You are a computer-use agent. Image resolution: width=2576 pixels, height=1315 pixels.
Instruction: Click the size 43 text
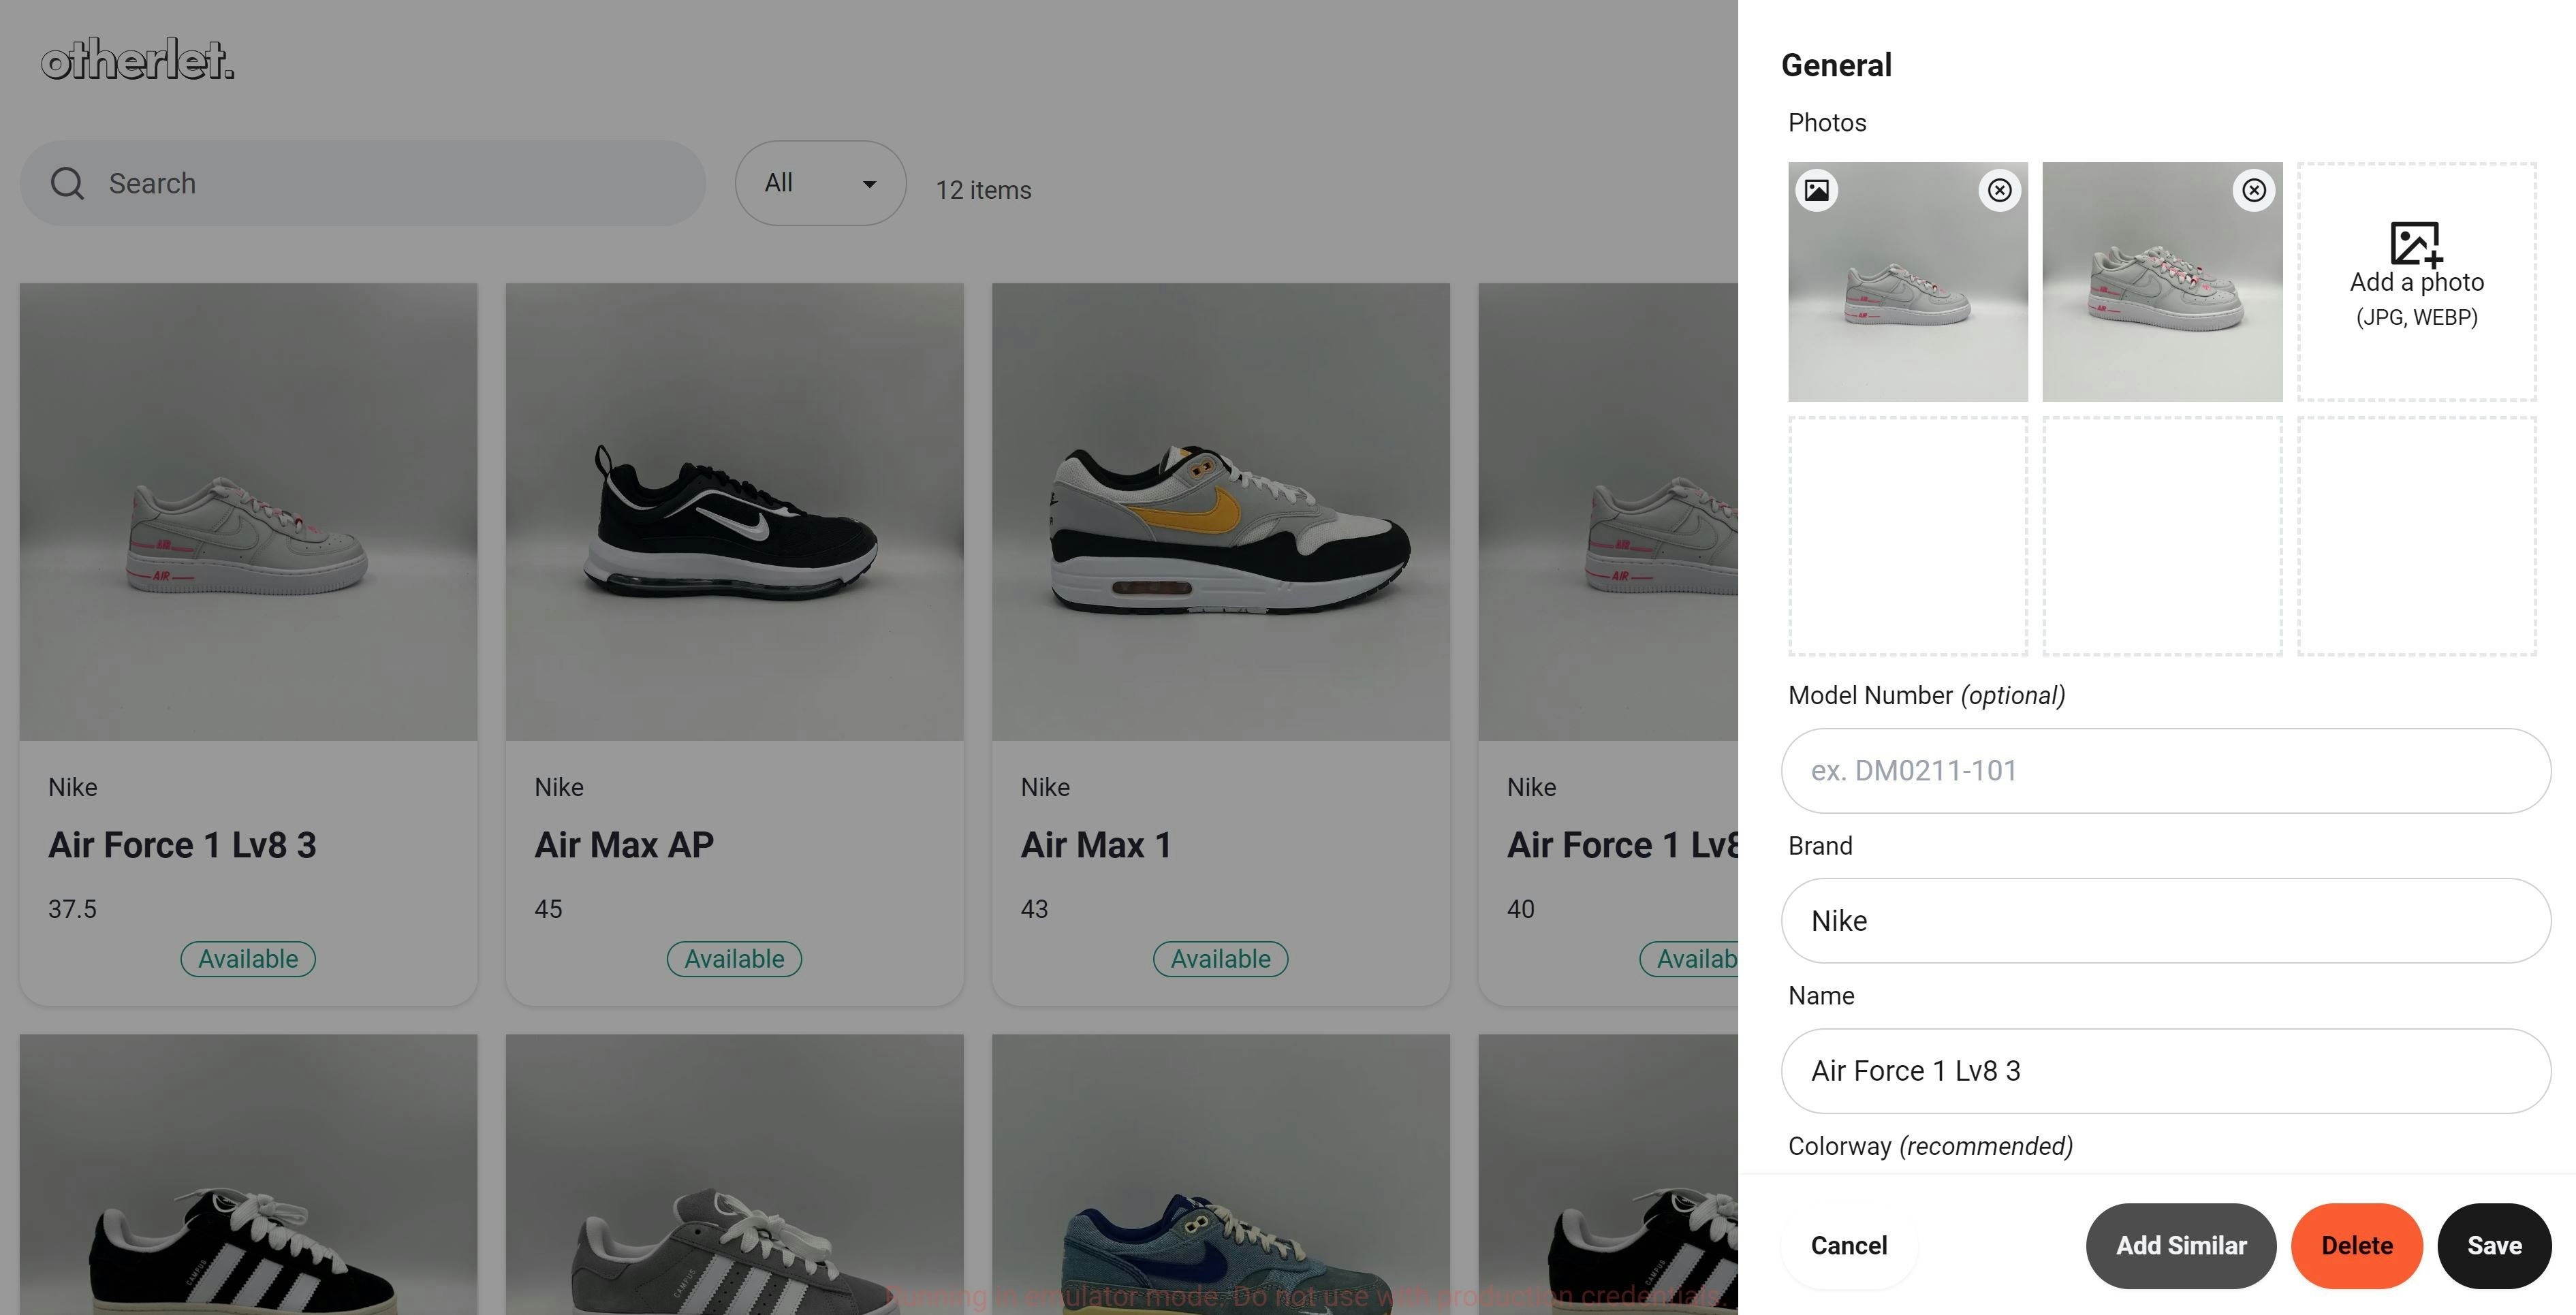click(1034, 908)
